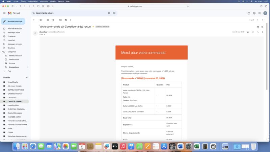Image resolution: width=270 pixels, height=152 pixels.
Task: Open Safari Historique menu
Action: coord(44,1)
